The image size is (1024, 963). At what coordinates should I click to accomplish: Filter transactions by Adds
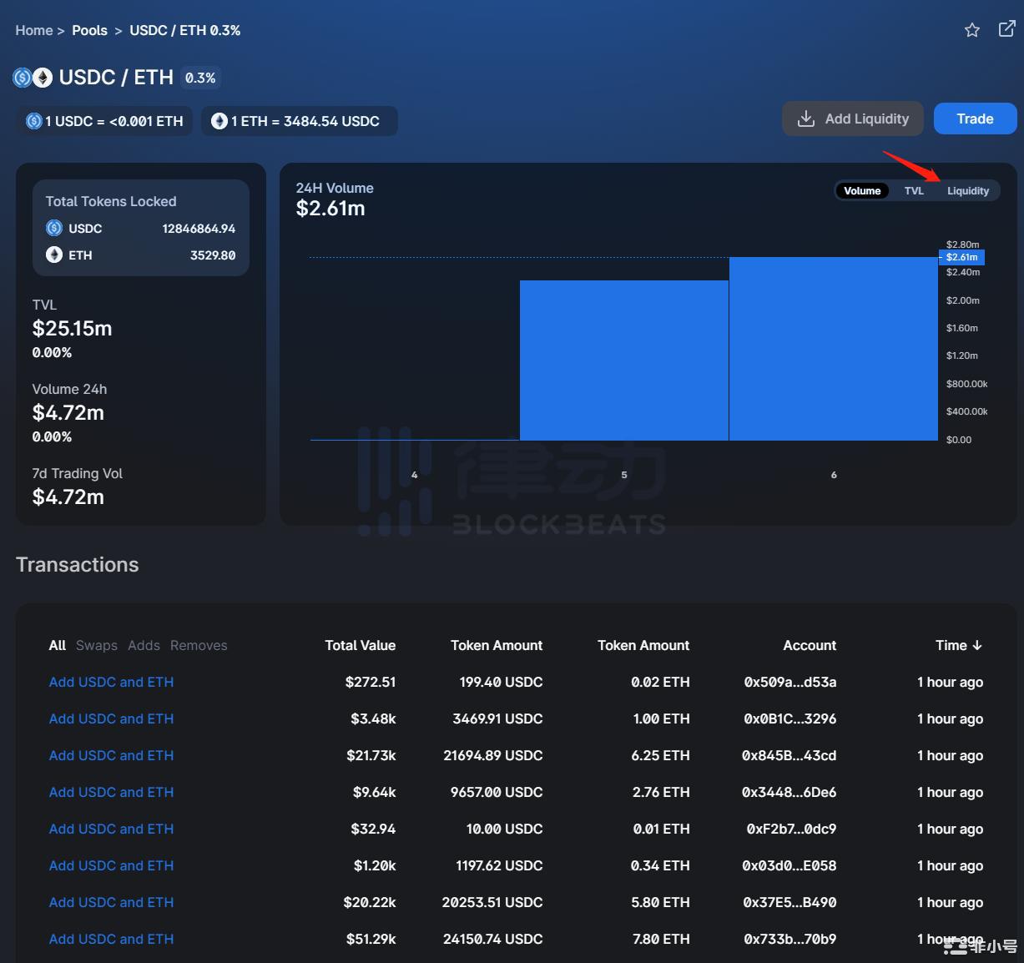[x=144, y=645]
